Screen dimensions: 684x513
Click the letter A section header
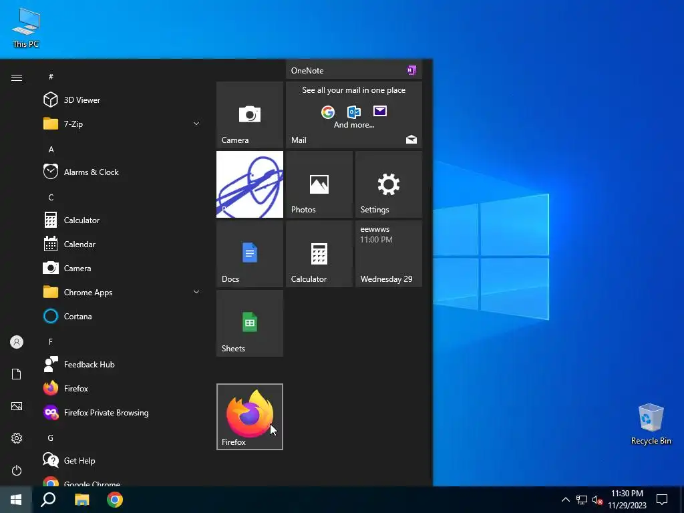51,149
